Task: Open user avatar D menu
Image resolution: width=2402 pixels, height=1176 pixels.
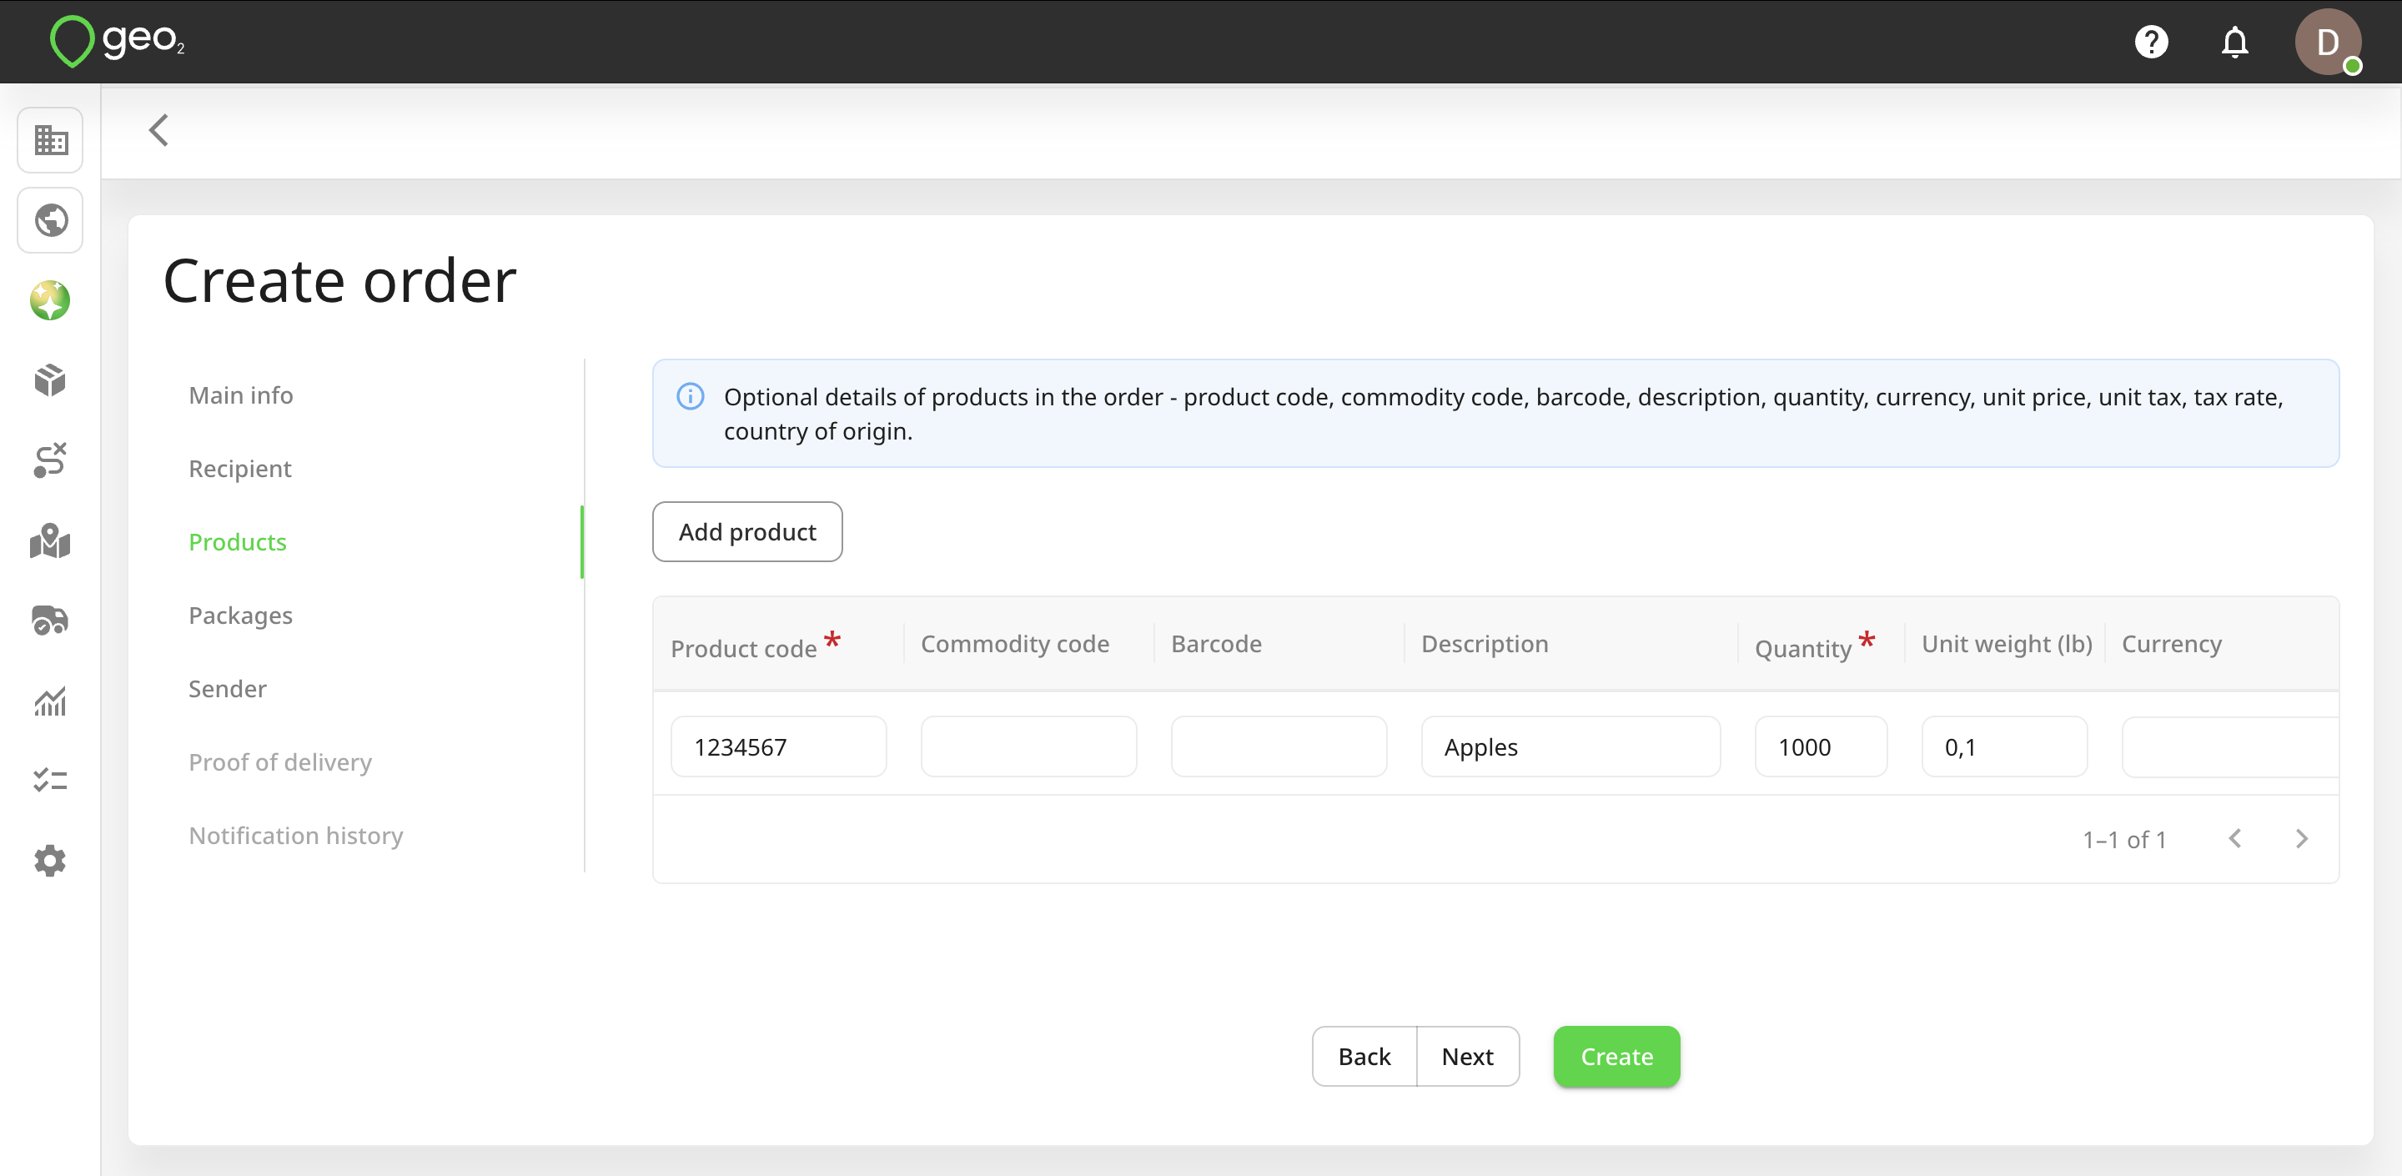Action: tap(2329, 42)
